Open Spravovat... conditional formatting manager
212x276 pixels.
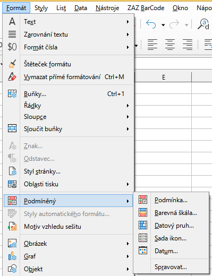pyautogui.click(x=171, y=267)
